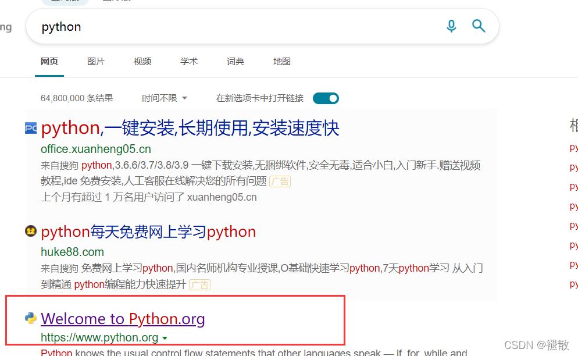Open the Welcome to Python.org link

pyautogui.click(x=123, y=319)
